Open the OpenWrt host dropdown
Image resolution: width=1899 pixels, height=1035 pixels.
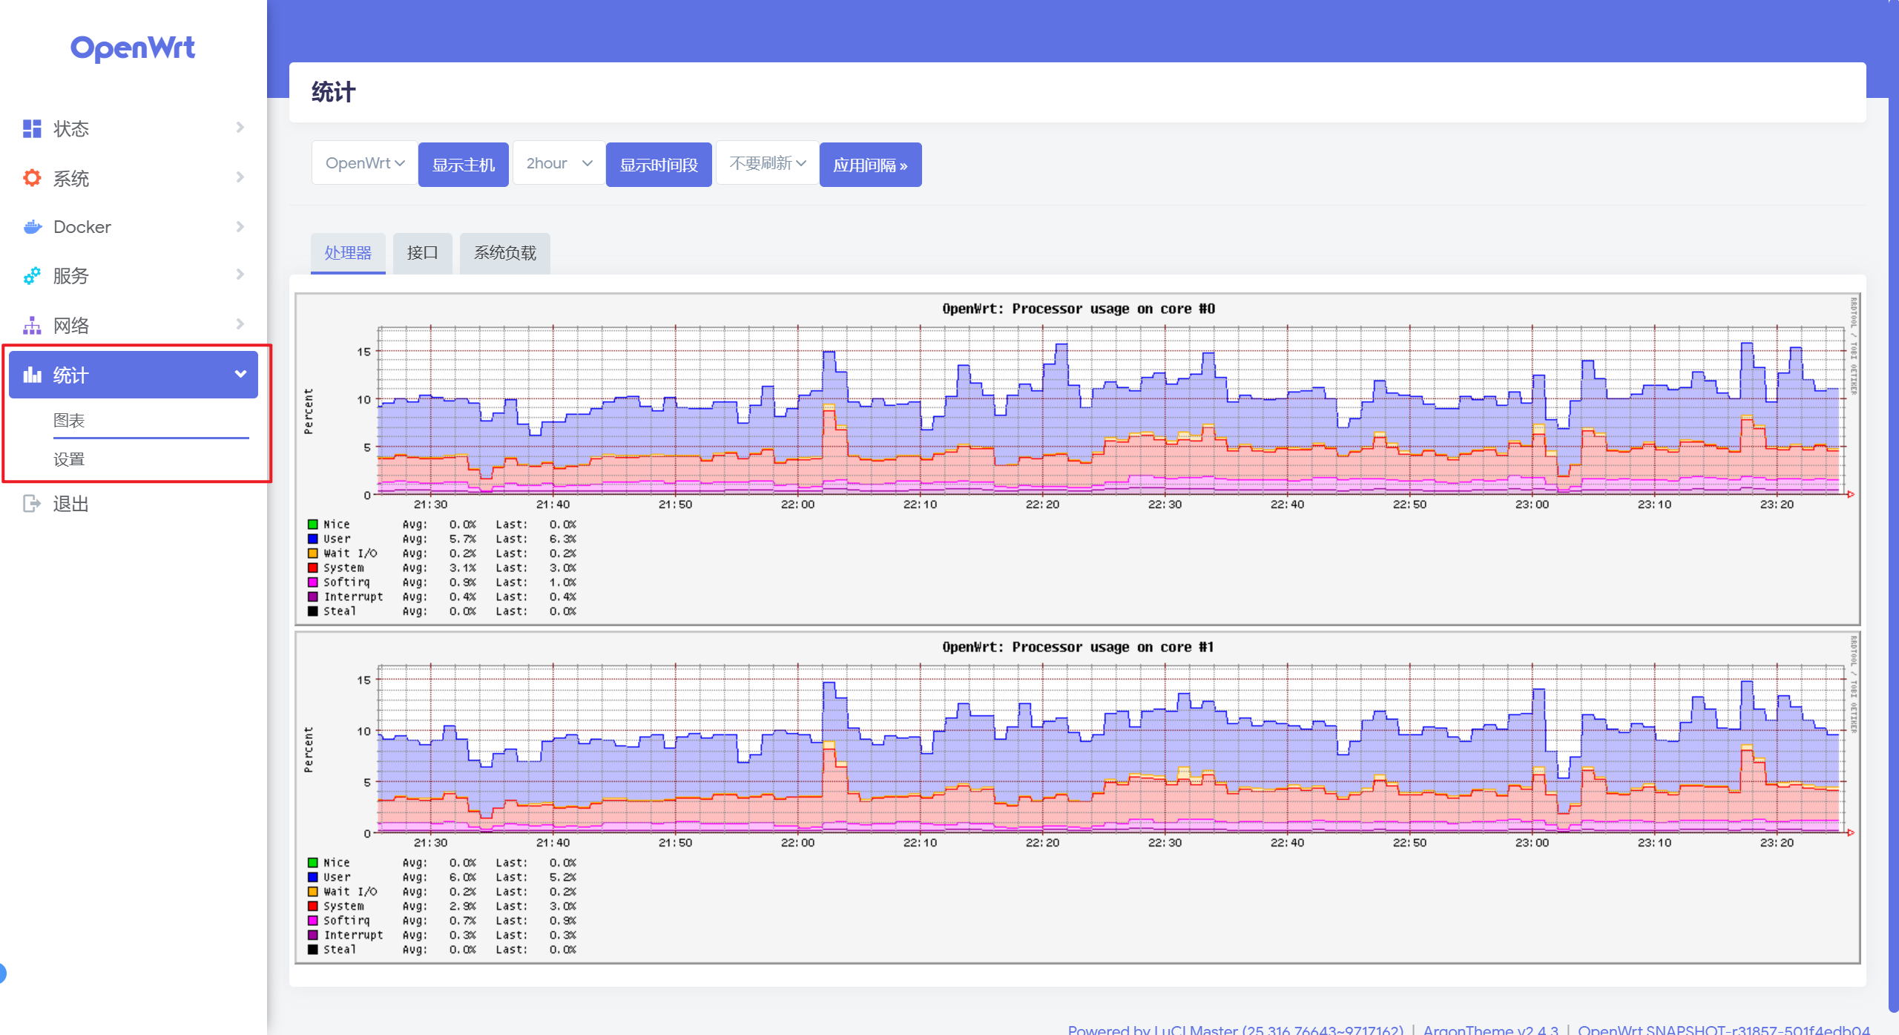[364, 163]
